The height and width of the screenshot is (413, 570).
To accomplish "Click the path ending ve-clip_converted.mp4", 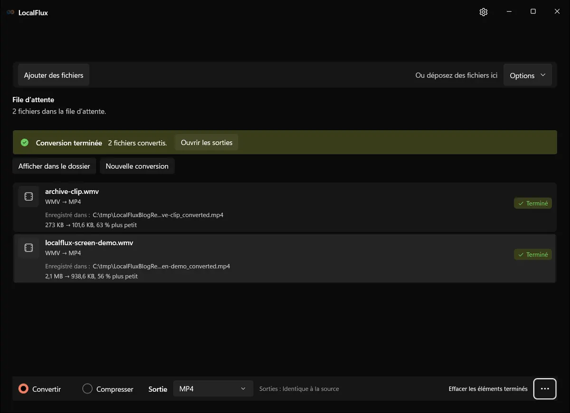I will tap(158, 215).
